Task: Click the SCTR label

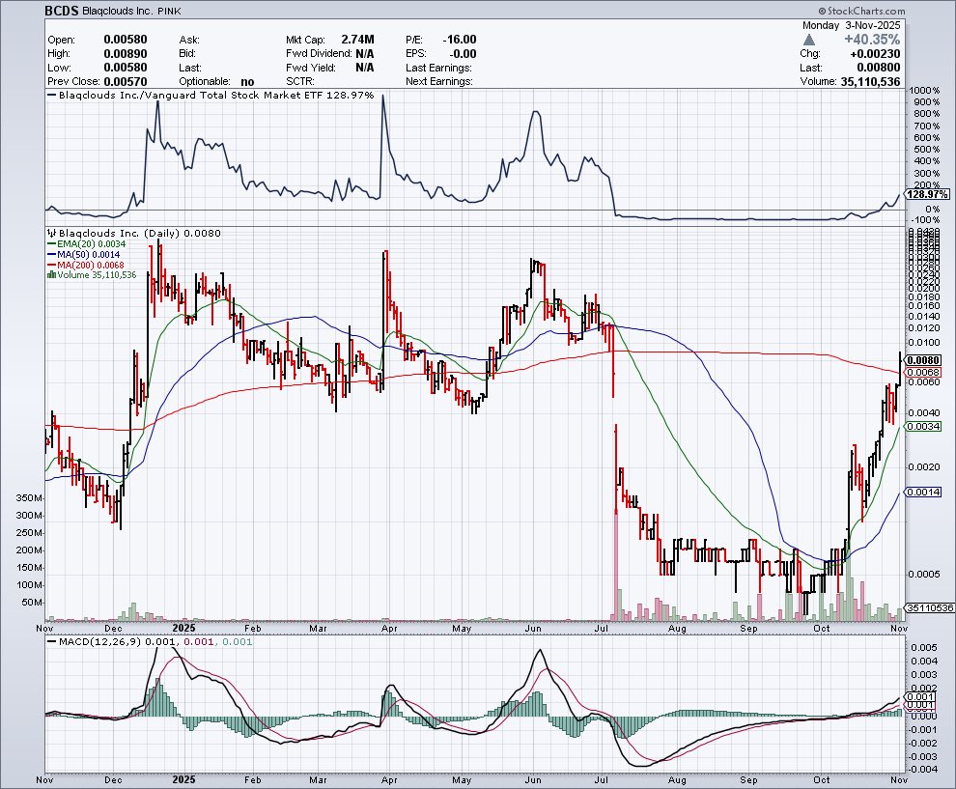Action: click(x=300, y=82)
